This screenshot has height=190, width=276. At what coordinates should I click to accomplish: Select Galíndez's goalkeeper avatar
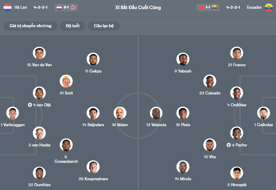tap(263, 113)
